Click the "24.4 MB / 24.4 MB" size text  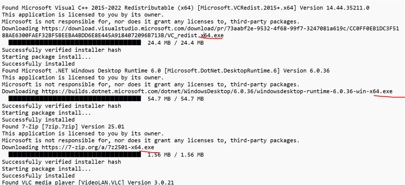[x=175, y=43]
